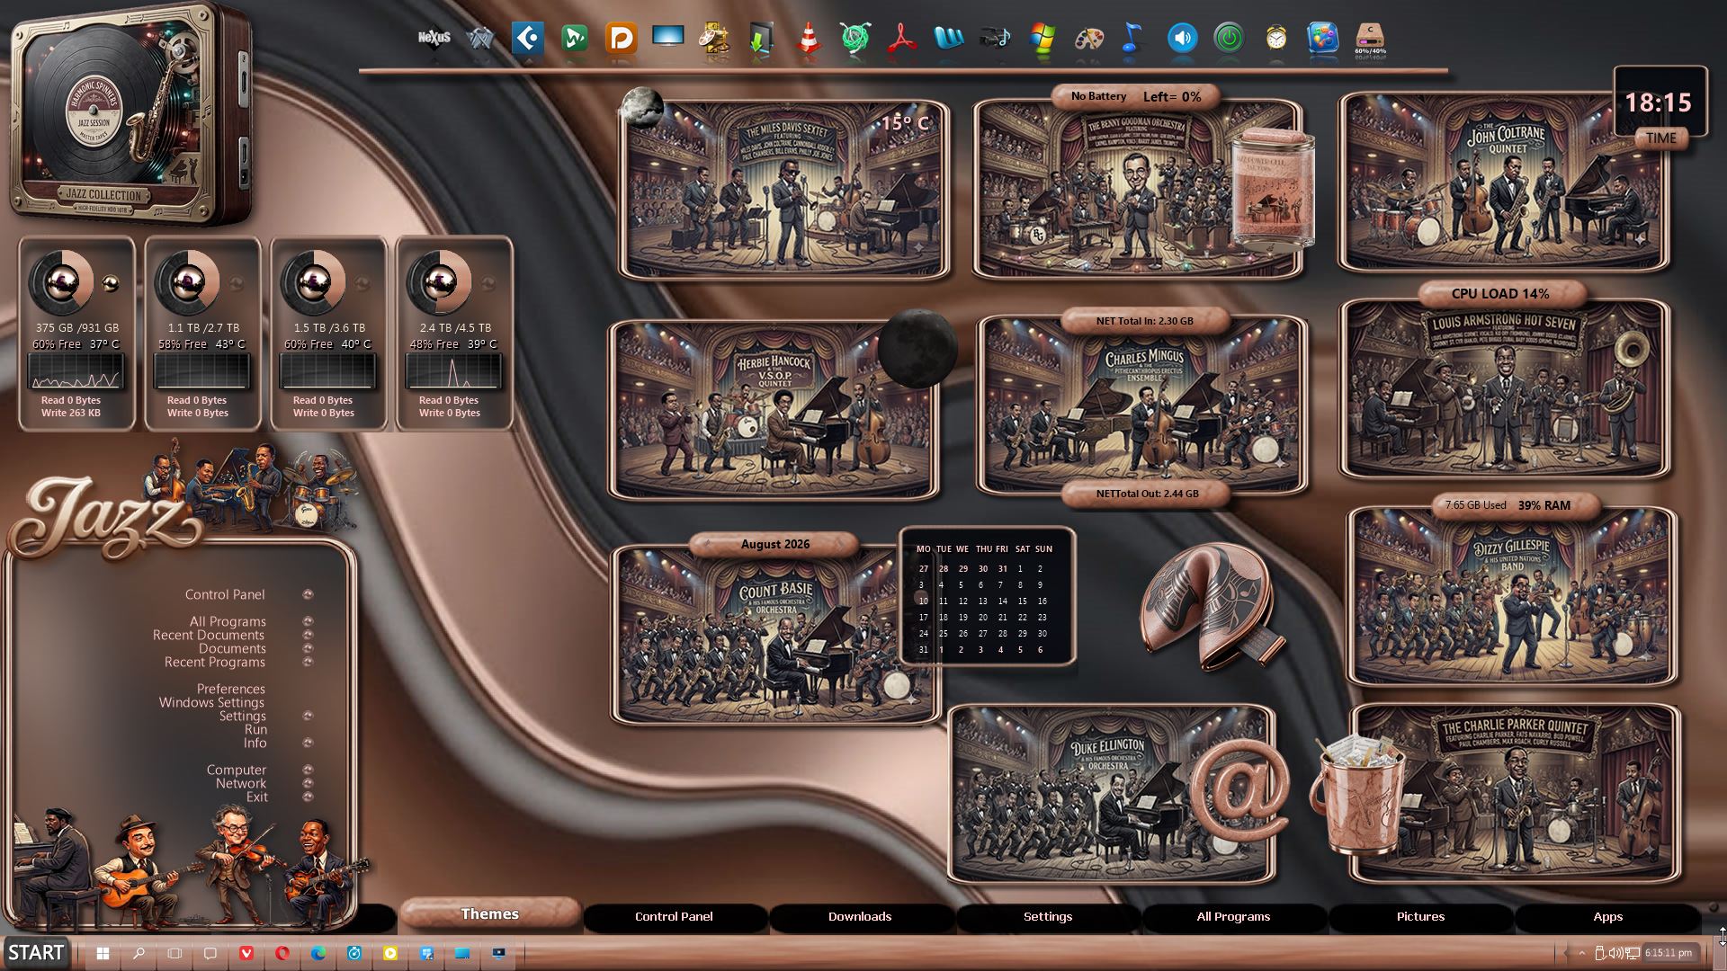Launch Microsoft Edge from the taskbar
Image resolution: width=1727 pixels, height=971 pixels.
[x=318, y=953]
